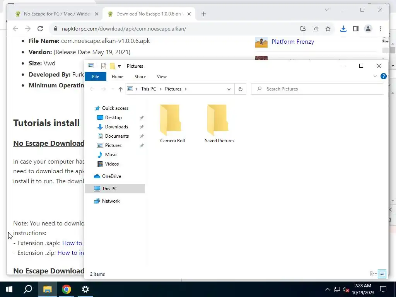Open How to in link for .zip

[71, 253]
